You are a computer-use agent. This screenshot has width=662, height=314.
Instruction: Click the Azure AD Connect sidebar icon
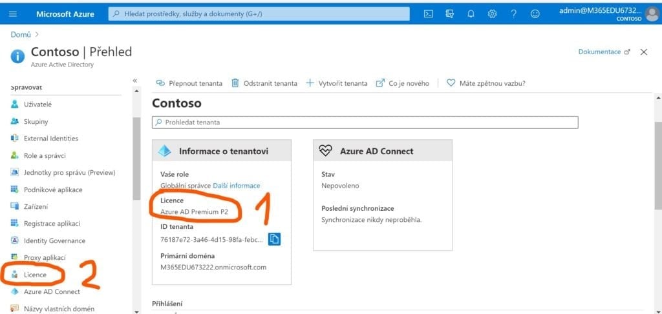tap(15, 291)
